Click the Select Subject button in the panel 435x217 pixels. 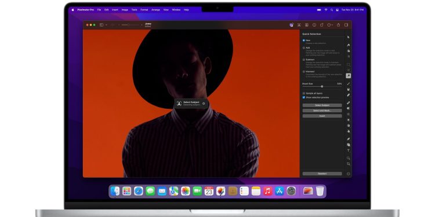click(x=322, y=105)
